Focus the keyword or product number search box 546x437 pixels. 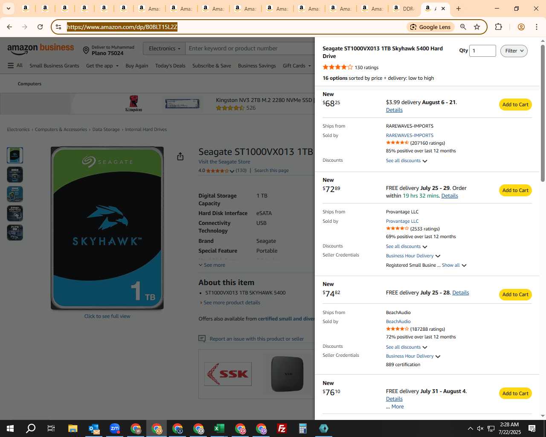(x=250, y=49)
